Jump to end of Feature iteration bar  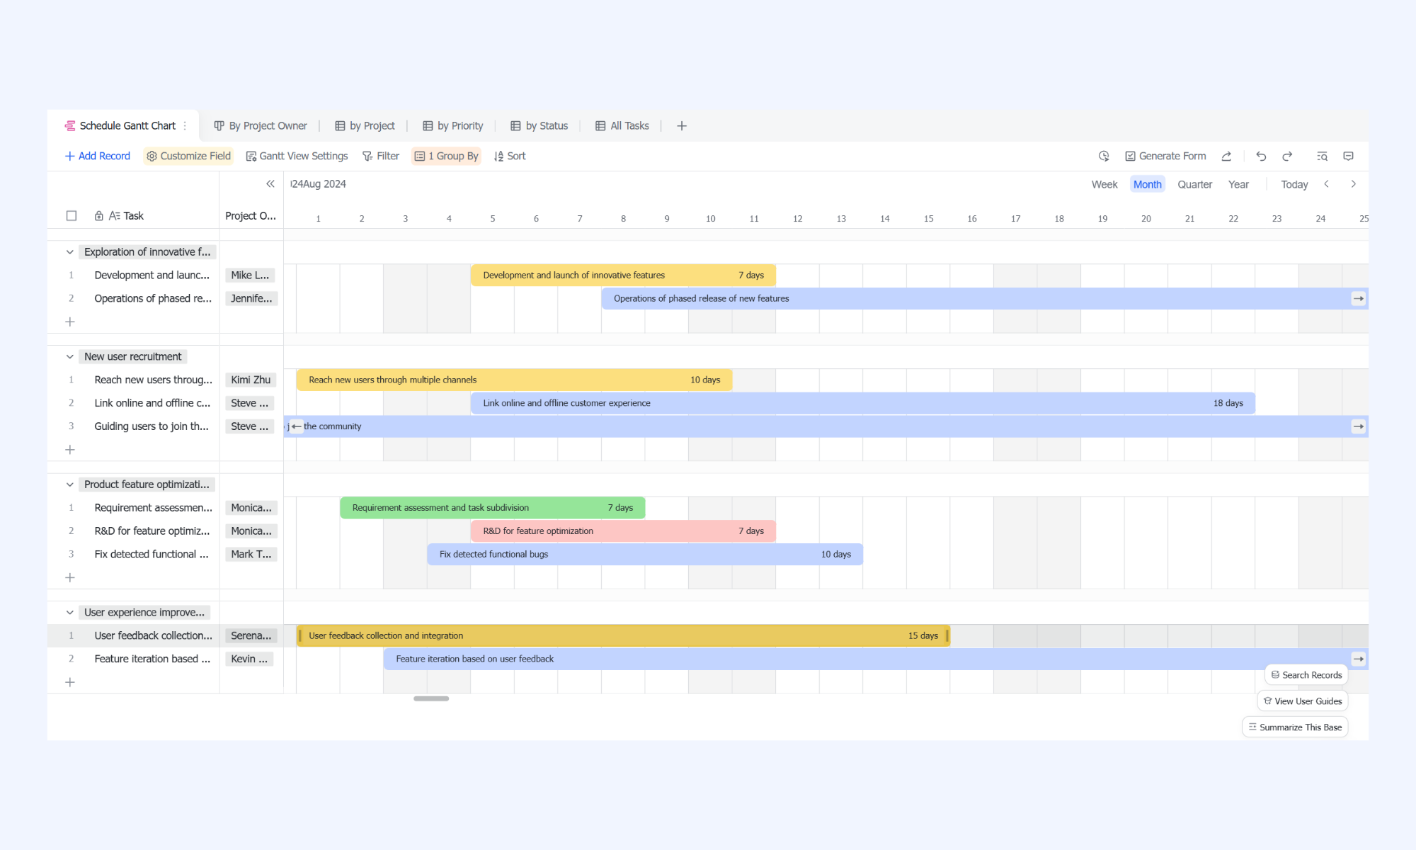coord(1358,659)
